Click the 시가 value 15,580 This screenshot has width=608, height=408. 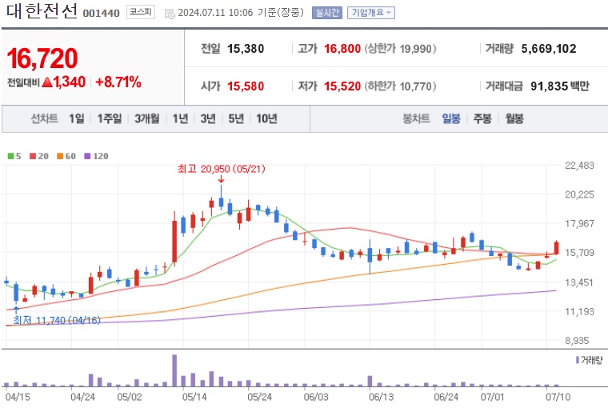246,86
